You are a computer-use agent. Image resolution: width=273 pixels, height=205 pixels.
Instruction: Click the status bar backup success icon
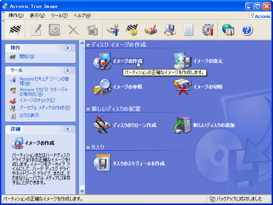(212, 199)
